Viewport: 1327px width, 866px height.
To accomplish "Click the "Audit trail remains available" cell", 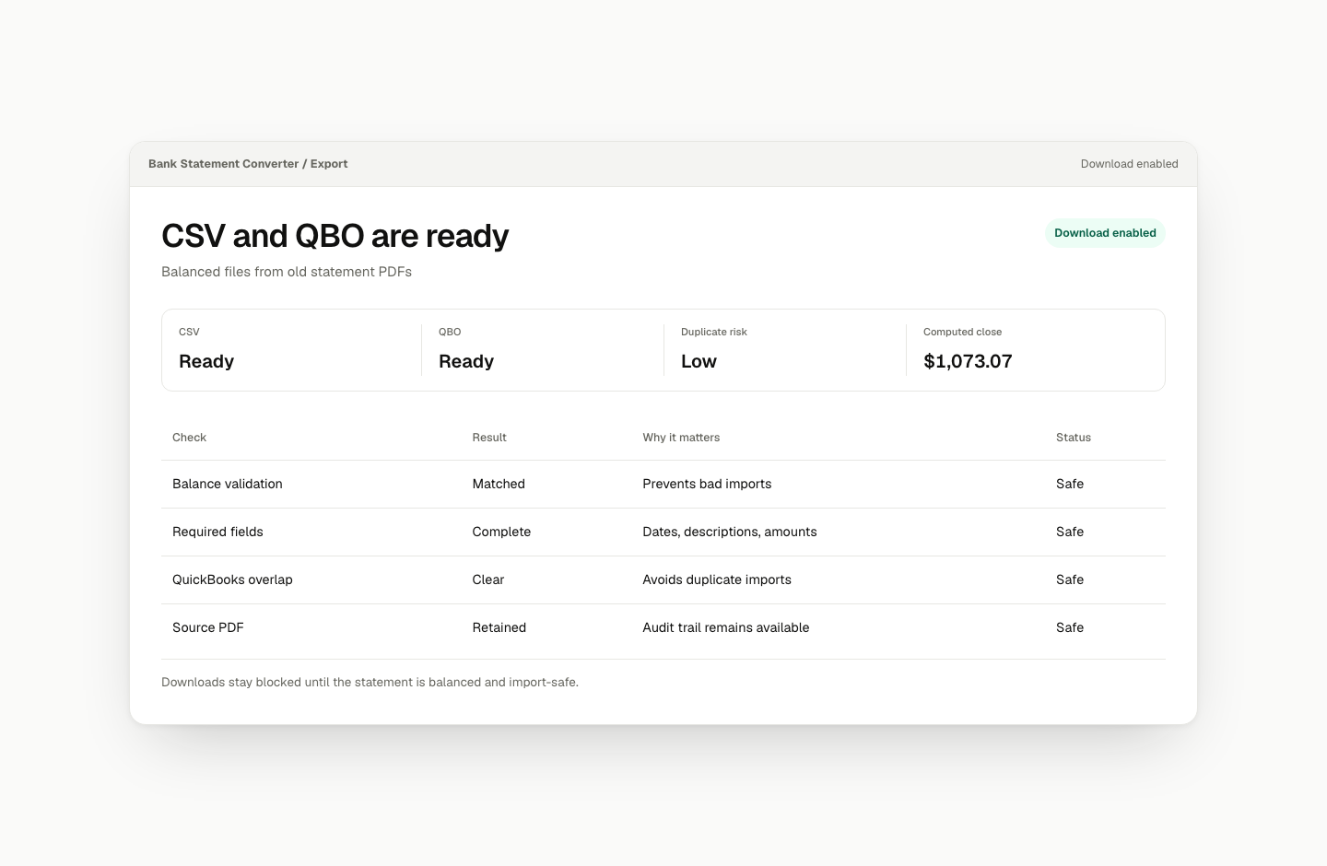I will point(726,627).
